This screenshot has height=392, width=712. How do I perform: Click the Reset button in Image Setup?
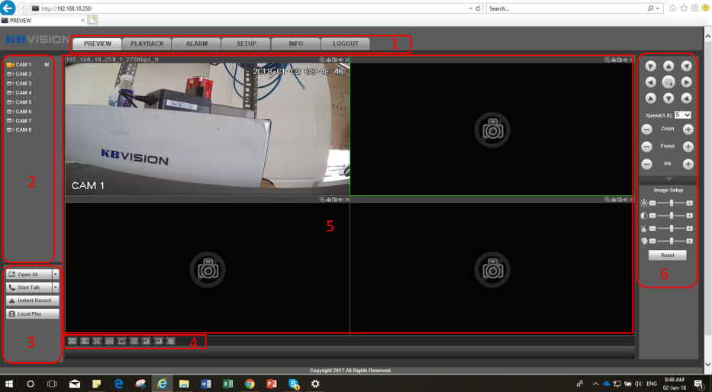click(668, 255)
